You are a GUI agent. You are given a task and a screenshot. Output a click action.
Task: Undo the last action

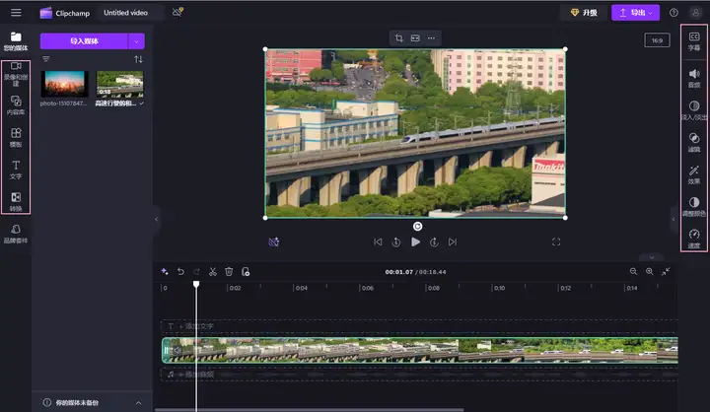180,272
